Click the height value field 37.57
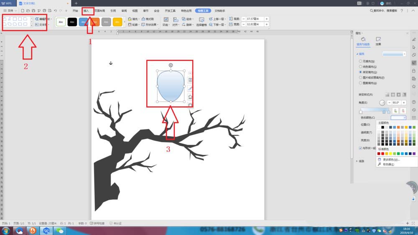The width and height of the screenshot is (418, 235). pos(255,19)
